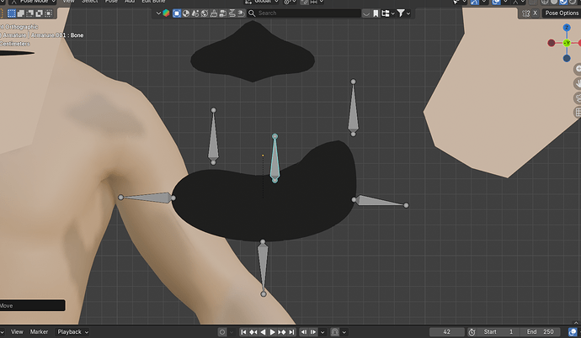Toggle the stamp-shaped filter icon
581x338 pixels.
[x=214, y=13]
